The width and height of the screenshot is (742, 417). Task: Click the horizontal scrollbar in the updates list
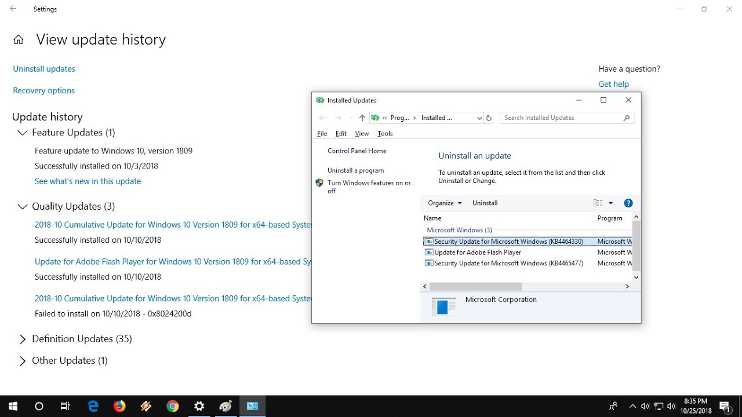pyautogui.click(x=475, y=287)
